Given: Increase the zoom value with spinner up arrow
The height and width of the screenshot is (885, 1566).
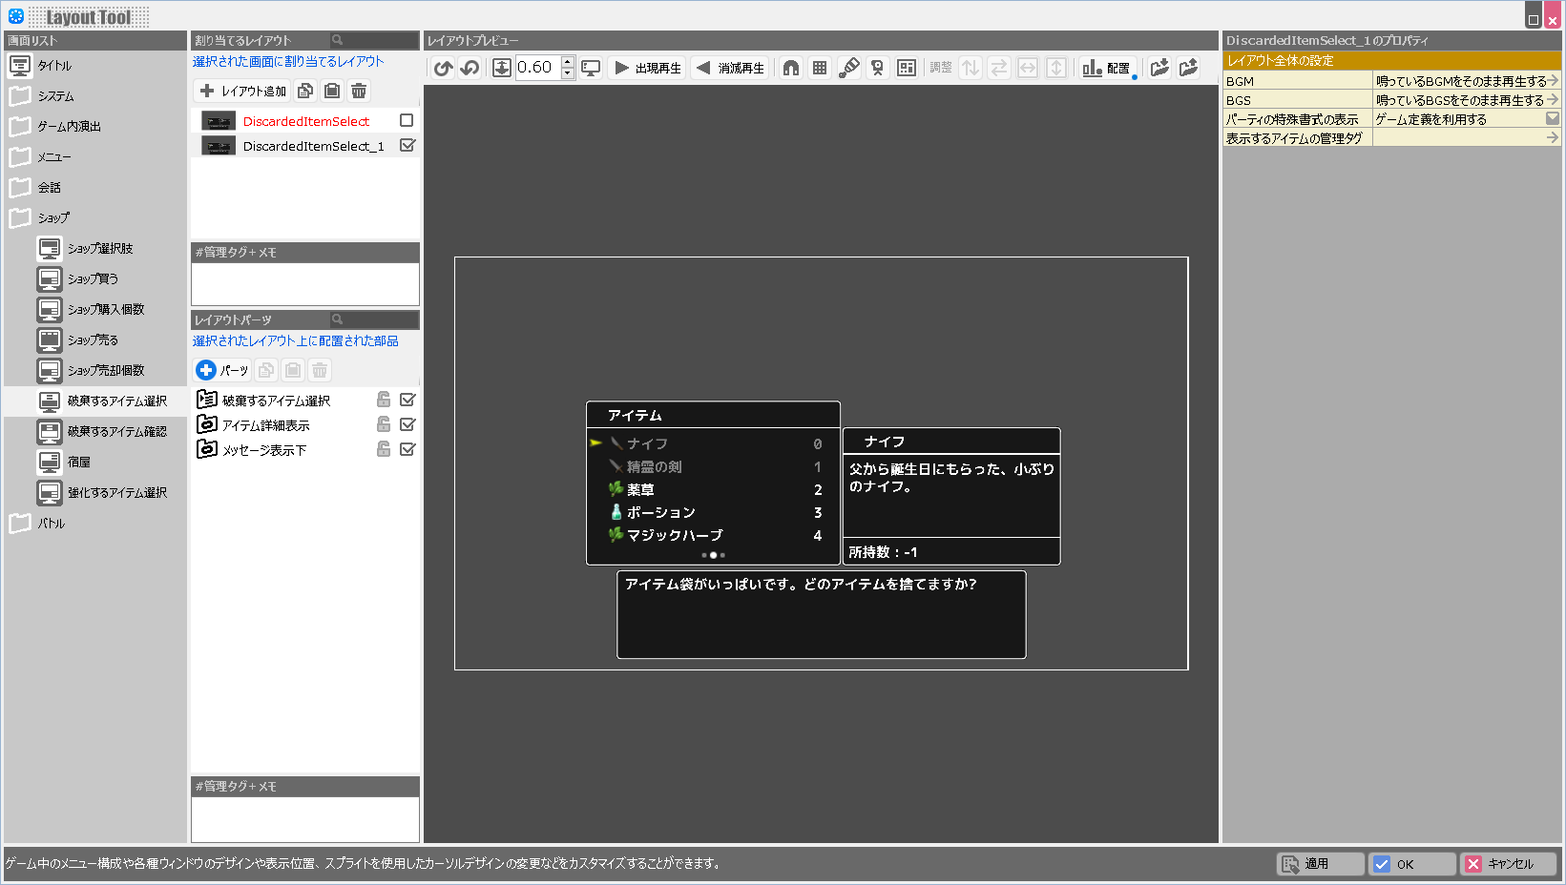Looking at the screenshot, I should [x=568, y=62].
